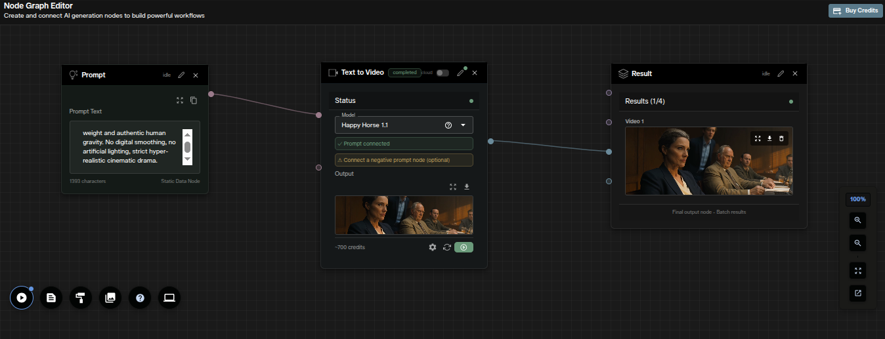Click the open-in-new-window canvas icon
Viewport: 885px width, 339px height.
857,293
